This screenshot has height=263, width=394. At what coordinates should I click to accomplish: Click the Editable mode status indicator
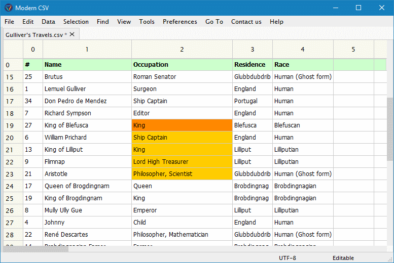point(343,258)
